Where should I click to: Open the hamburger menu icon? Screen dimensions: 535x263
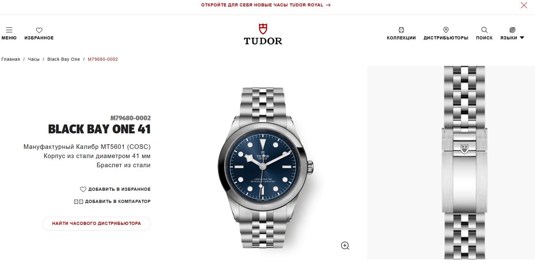tap(9, 30)
